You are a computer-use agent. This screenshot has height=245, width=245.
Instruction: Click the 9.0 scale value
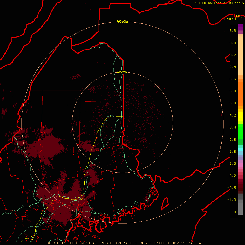pyautogui.click(x=233, y=43)
